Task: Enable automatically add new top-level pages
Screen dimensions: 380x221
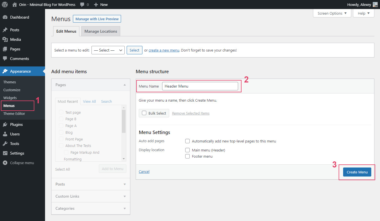Action: [x=187, y=141]
